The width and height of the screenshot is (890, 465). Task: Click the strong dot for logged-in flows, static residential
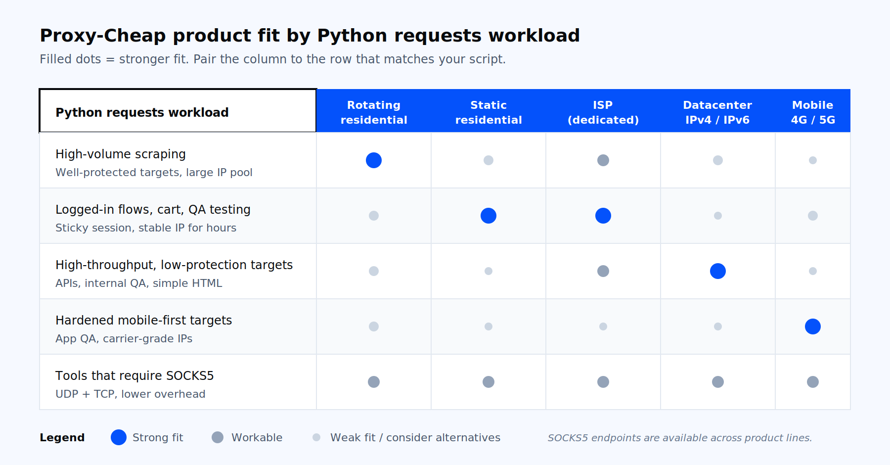pyautogui.click(x=489, y=216)
